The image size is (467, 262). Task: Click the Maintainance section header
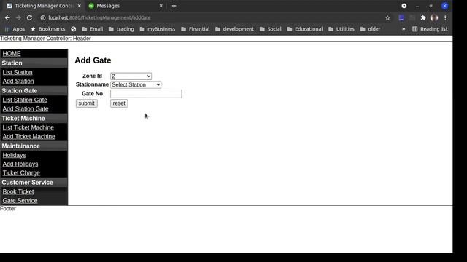34,146
